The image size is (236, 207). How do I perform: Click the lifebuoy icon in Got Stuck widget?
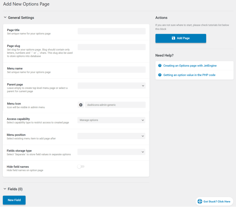(x=200, y=201)
